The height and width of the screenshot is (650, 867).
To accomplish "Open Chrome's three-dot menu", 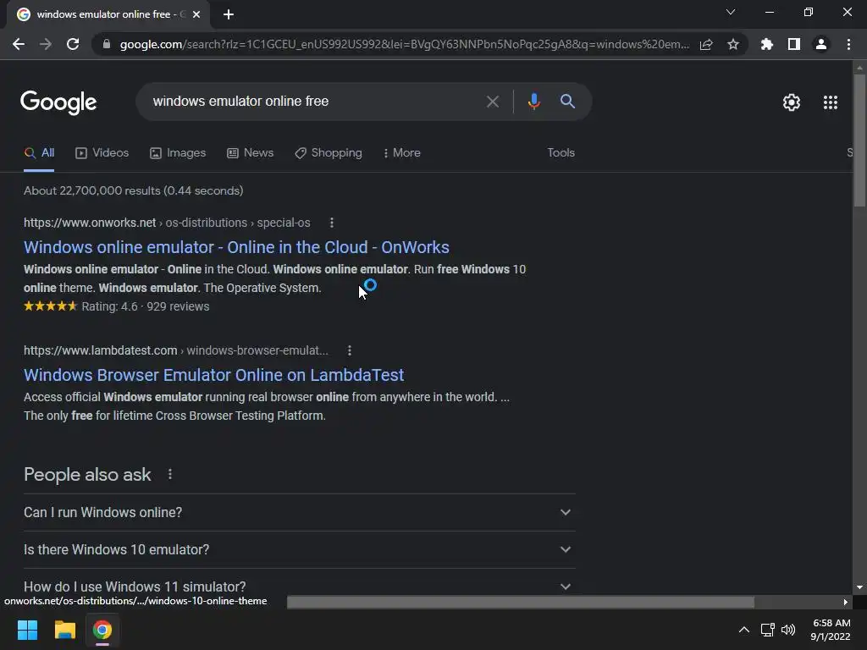I will [848, 44].
